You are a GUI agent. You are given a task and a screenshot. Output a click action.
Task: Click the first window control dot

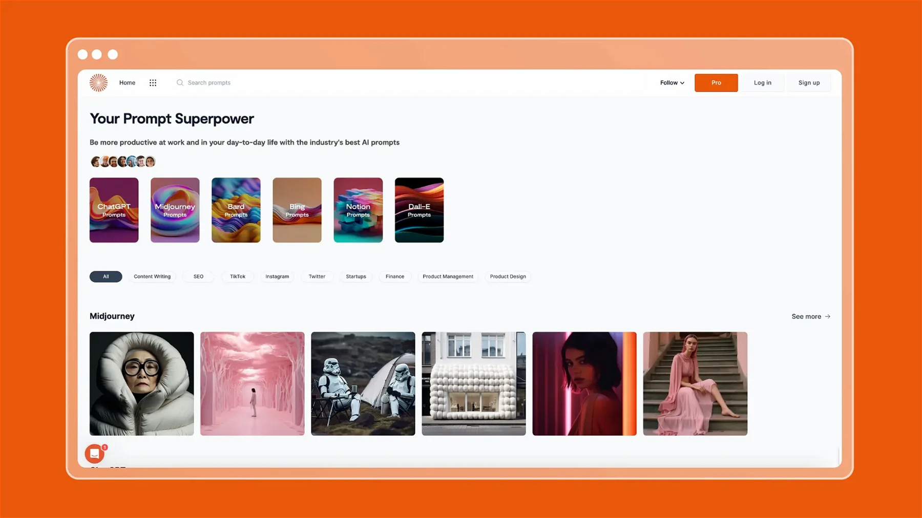pos(82,54)
